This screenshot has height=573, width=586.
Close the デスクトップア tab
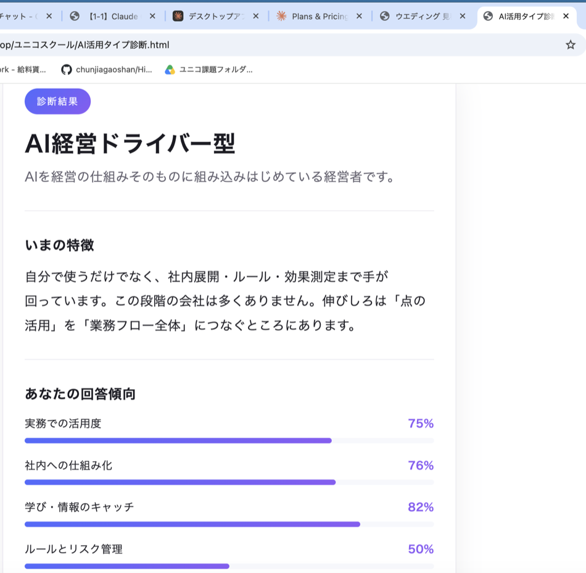(255, 16)
